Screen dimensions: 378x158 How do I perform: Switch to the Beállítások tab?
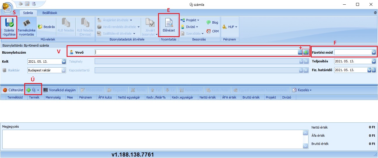tap(50, 13)
